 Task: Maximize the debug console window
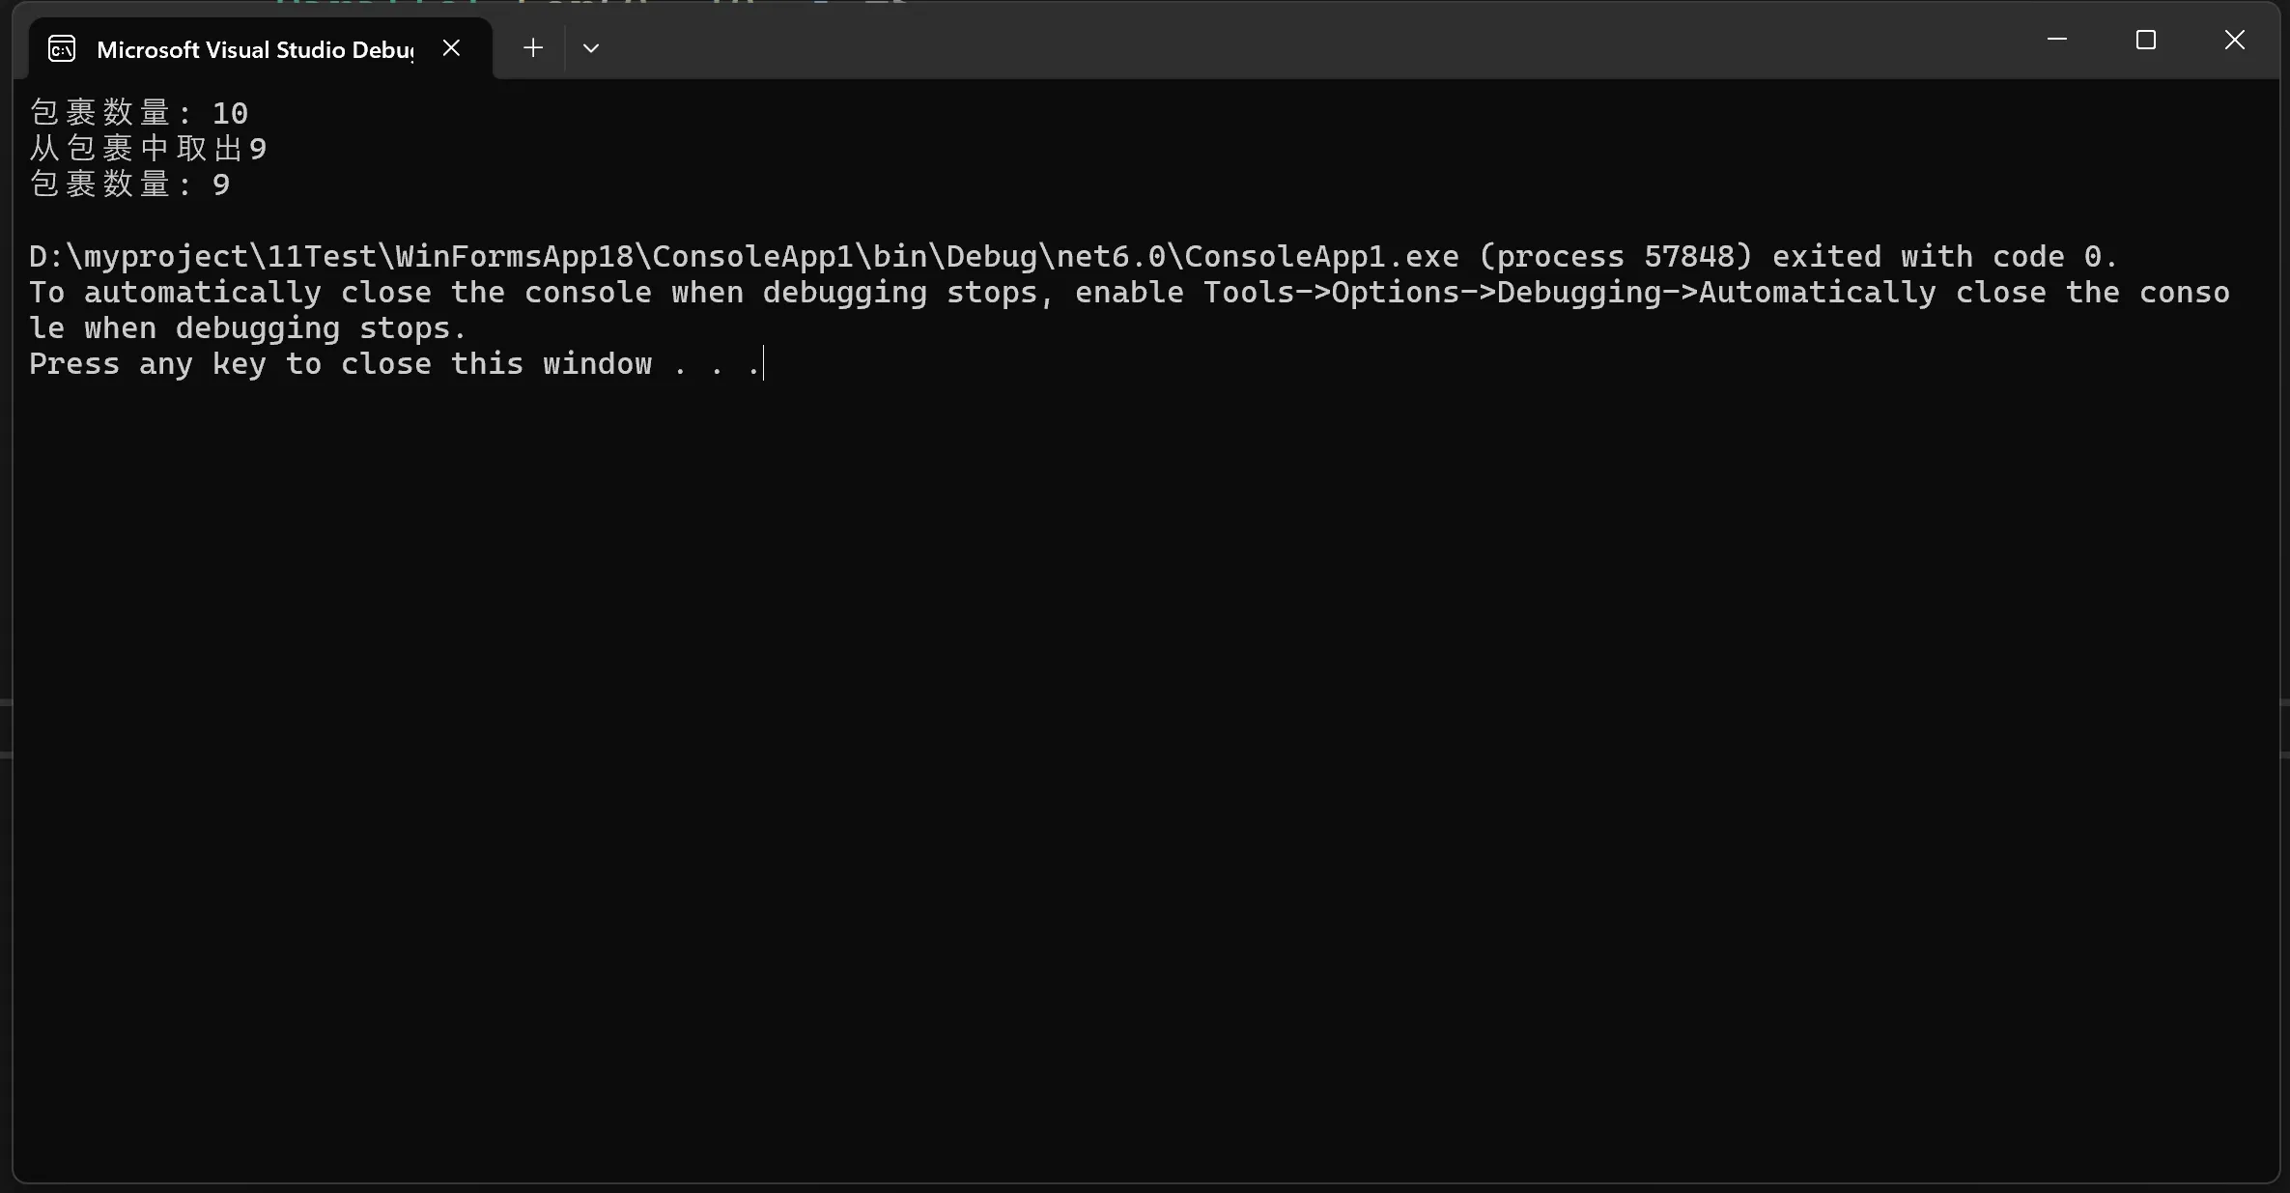click(2146, 40)
